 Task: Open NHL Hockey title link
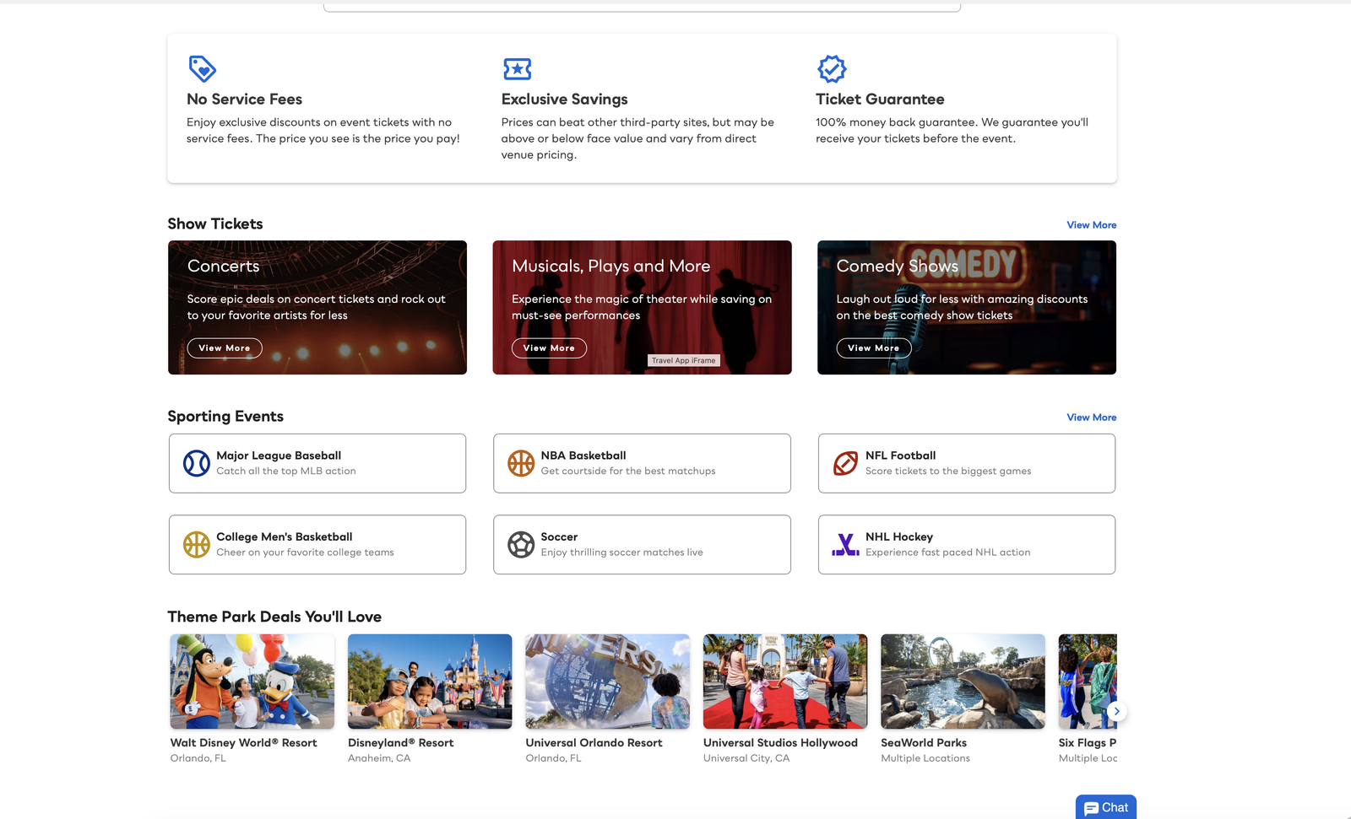pos(899,537)
